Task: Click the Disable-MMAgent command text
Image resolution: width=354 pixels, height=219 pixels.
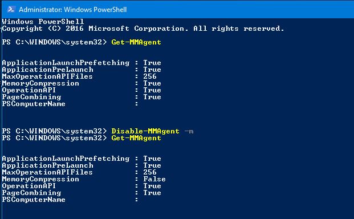Action: point(145,131)
